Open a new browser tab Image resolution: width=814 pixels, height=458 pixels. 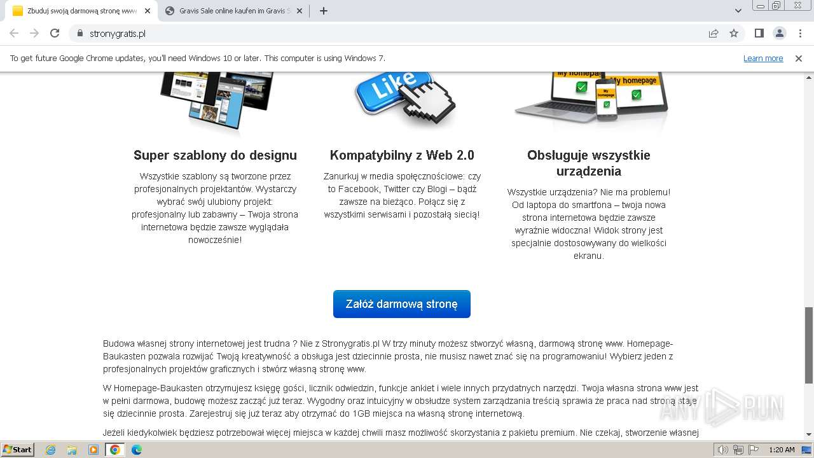coord(323,11)
